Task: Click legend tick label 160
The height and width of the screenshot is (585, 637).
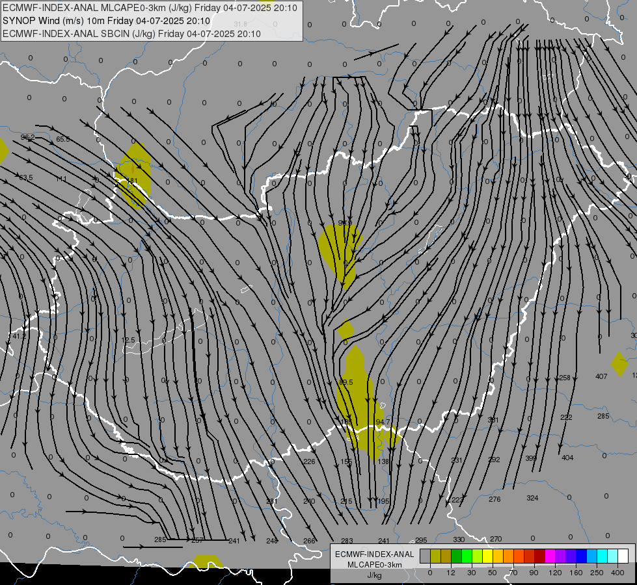Action: click(x=576, y=573)
